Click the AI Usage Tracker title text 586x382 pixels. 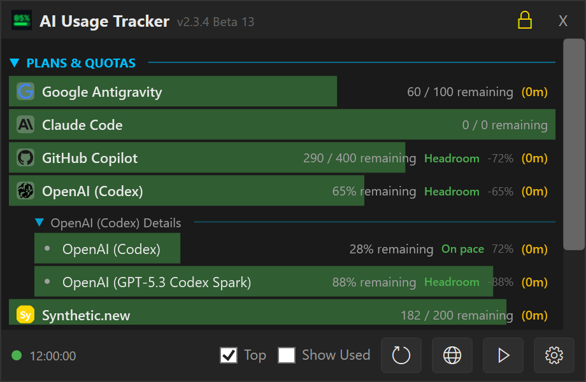coord(104,21)
